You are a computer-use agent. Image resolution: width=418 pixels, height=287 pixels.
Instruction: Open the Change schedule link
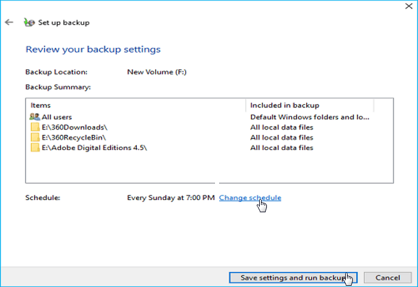click(250, 198)
